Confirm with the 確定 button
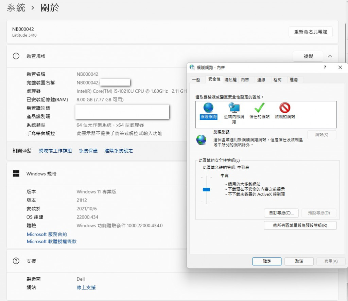Viewport: 348px width, 301px height. (x=267, y=261)
